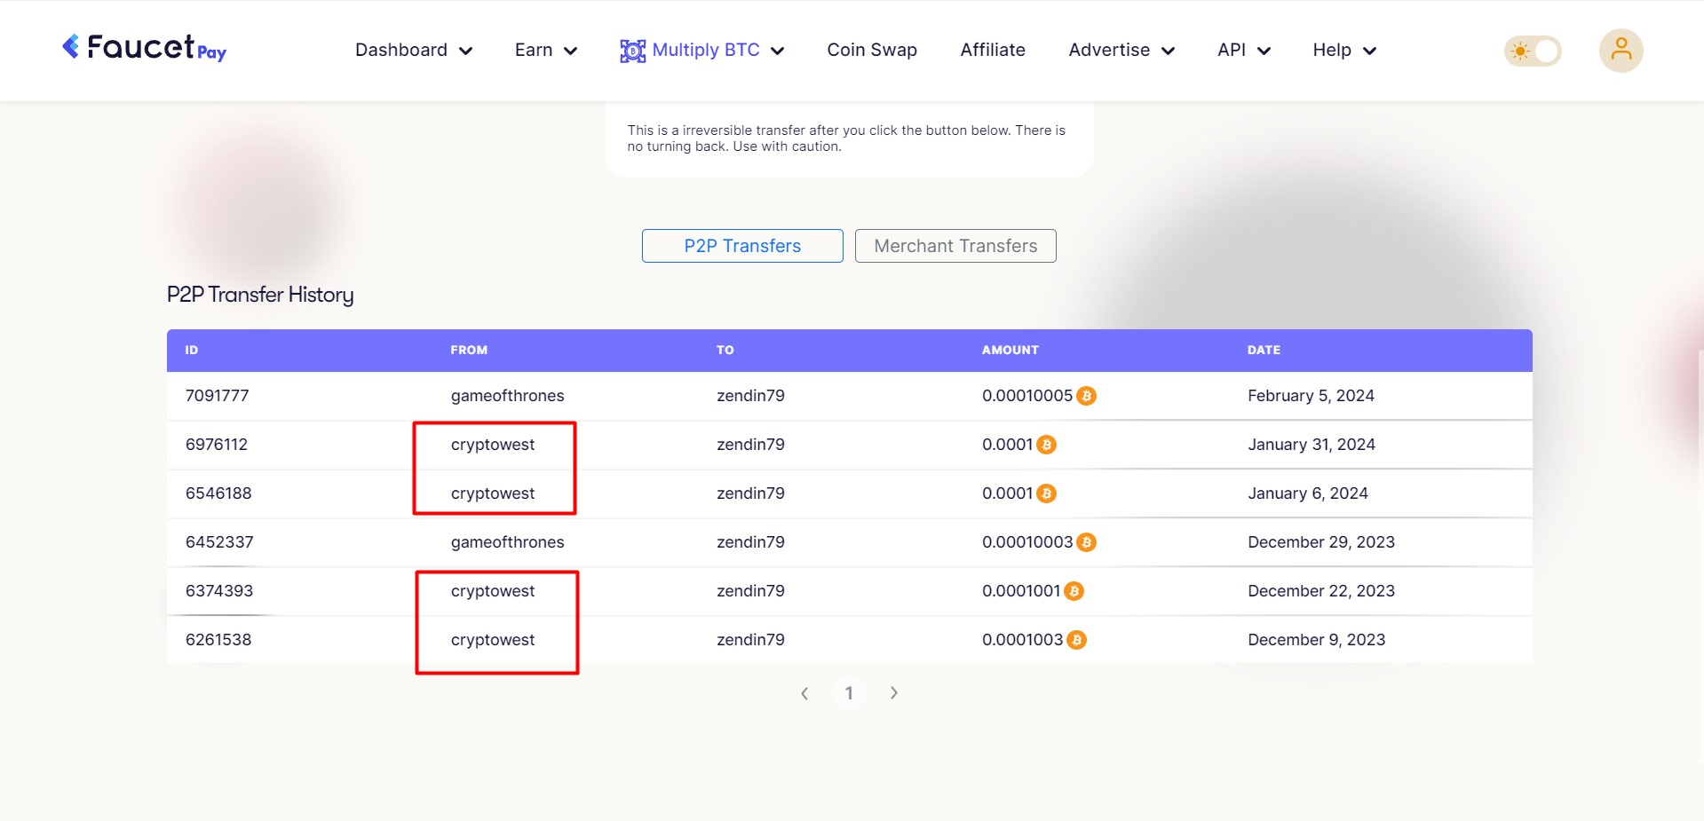This screenshot has height=821, width=1704.
Task: Click cryptowest sender in row 6374393
Action: [493, 591]
